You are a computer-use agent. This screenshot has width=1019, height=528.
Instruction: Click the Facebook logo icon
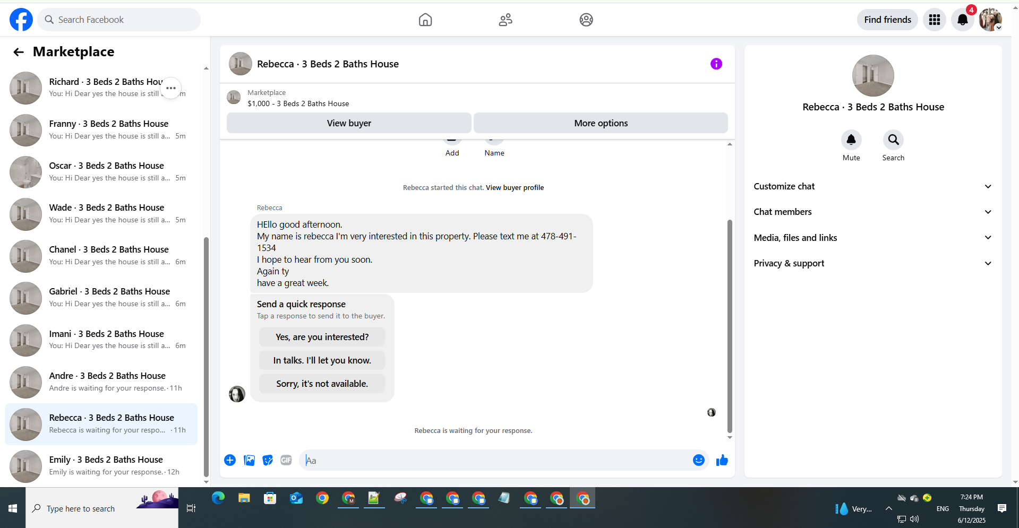[x=21, y=20]
